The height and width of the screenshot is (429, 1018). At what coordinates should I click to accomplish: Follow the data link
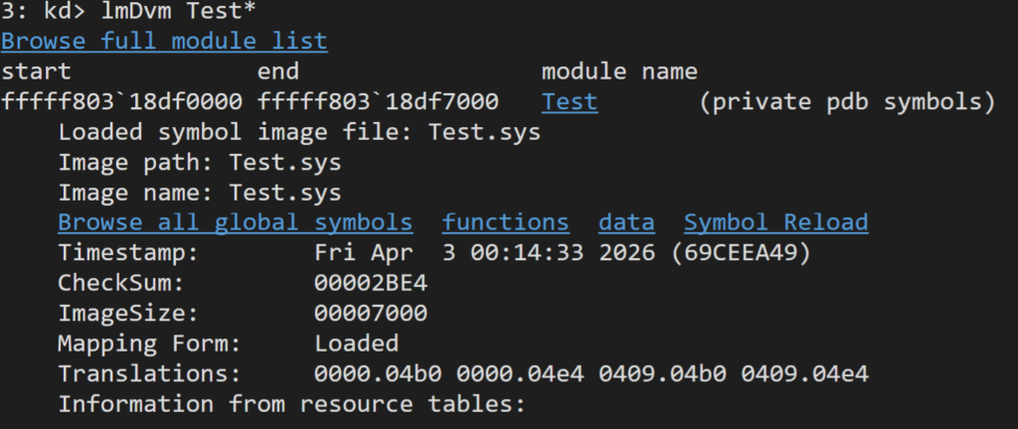tap(626, 222)
